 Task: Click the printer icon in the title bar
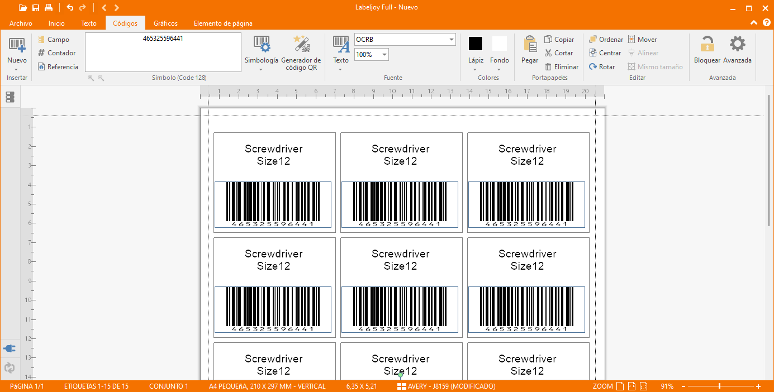pos(49,8)
